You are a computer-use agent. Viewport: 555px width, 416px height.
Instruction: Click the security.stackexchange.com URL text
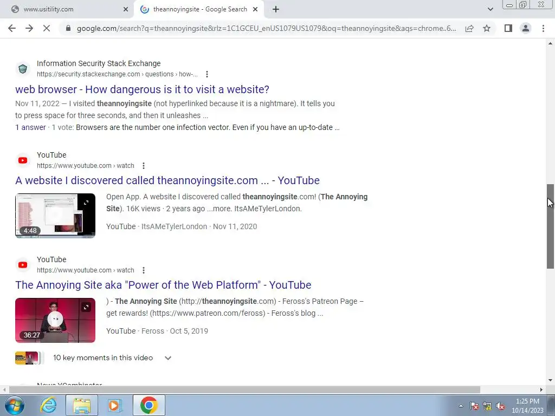point(117,74)
